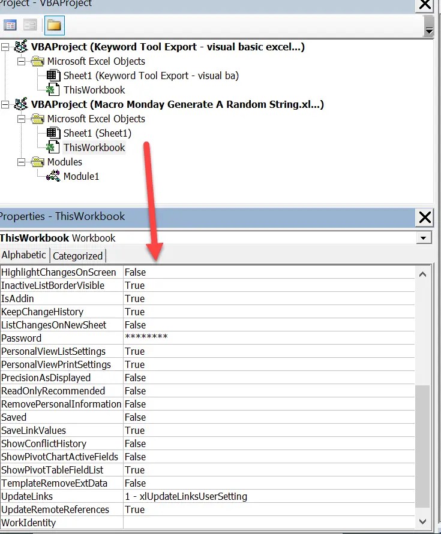Select the PersonalViewPrintSettings property
The image size is (441, 534).
[x=56, y=364]
